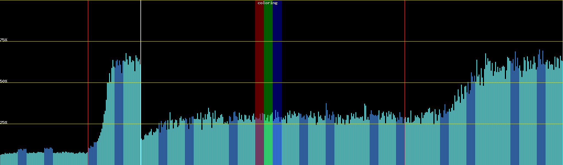Click the bright green highlighted histogram bars
563x165 pixels.
[x=268, y=143]
